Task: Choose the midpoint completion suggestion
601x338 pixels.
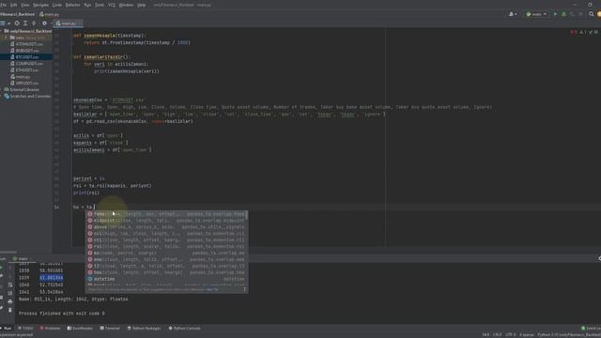Action: coord(166,221)
